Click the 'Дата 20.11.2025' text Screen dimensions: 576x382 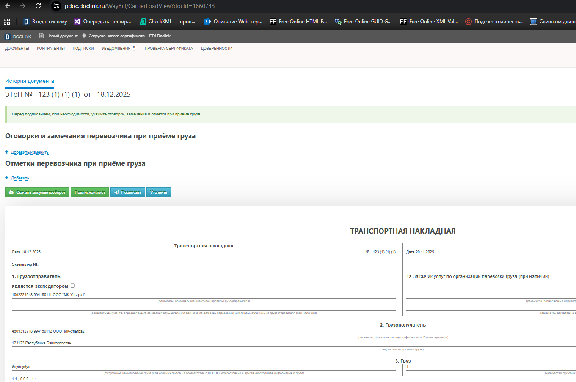tap(420, 252)
